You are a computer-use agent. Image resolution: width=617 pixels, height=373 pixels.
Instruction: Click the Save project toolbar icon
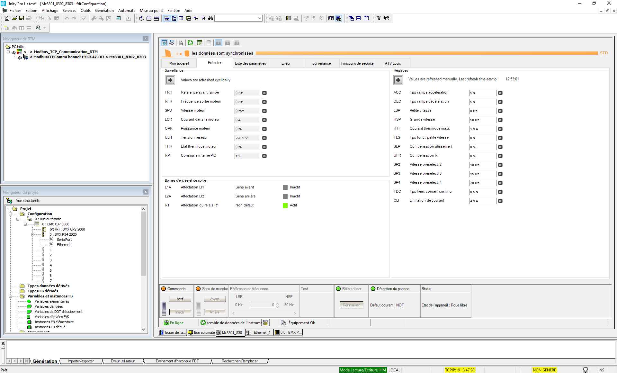pos(22,18)
